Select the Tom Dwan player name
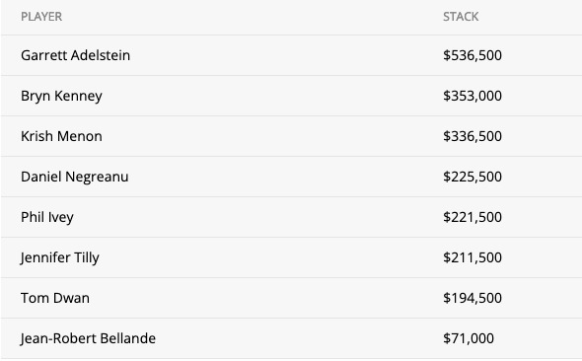Viewport: 582px width, 361px height. (x=55, y=298)
